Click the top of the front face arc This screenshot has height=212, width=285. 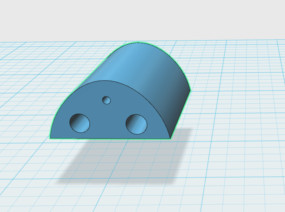(x=110, y=81)
